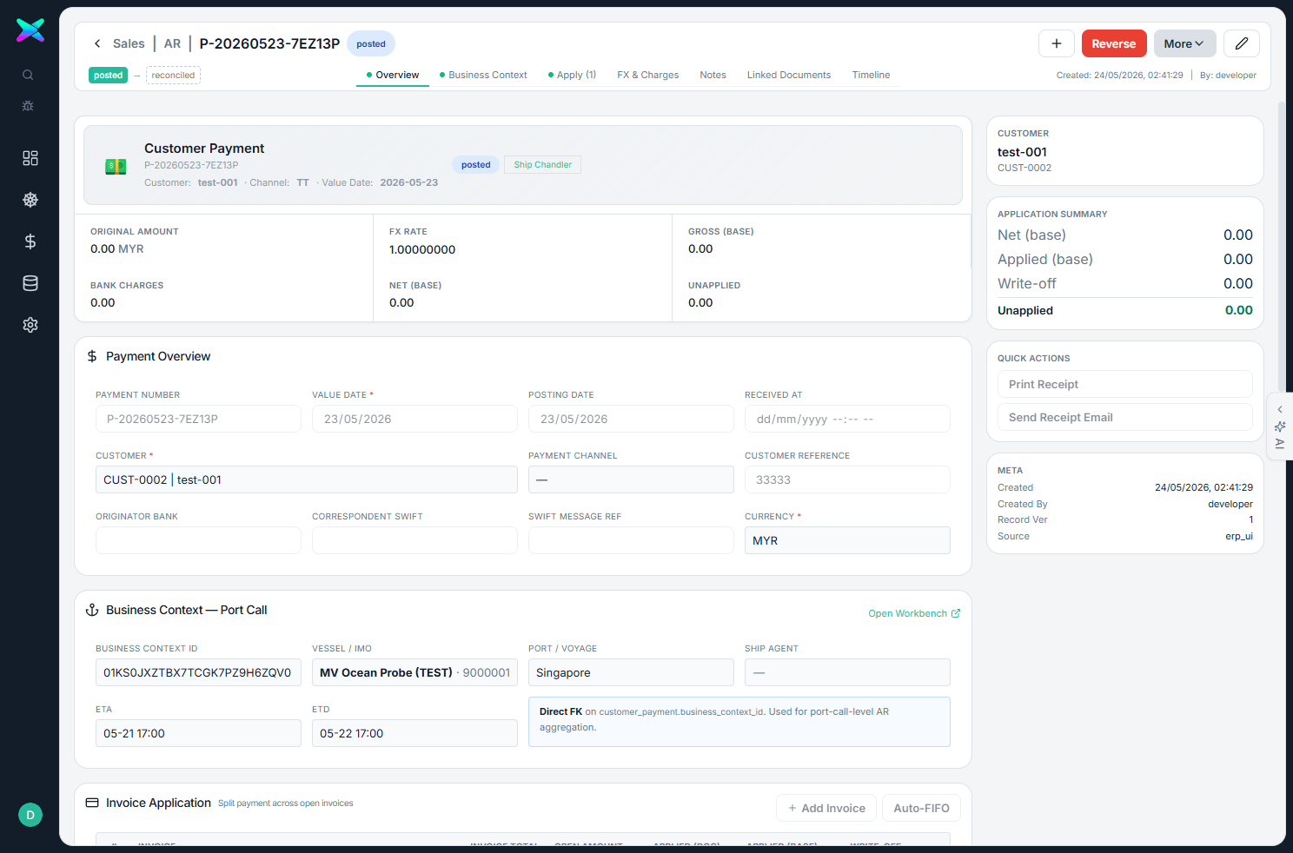Open the Payment Channel selector
1293x853 pixels.
pos(631,479)
